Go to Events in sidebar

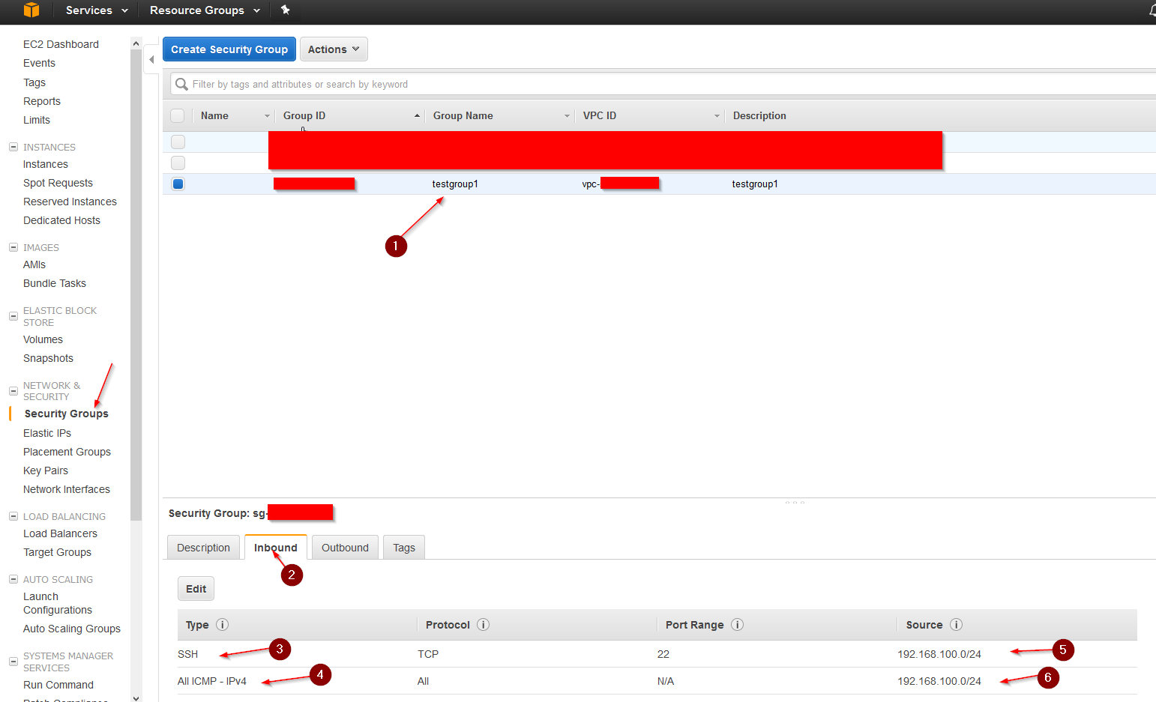39,63
